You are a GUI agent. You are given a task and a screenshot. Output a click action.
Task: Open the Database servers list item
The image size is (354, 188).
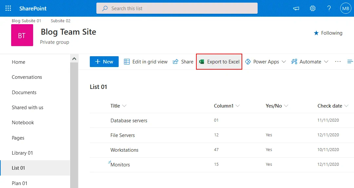click(129, 121)
